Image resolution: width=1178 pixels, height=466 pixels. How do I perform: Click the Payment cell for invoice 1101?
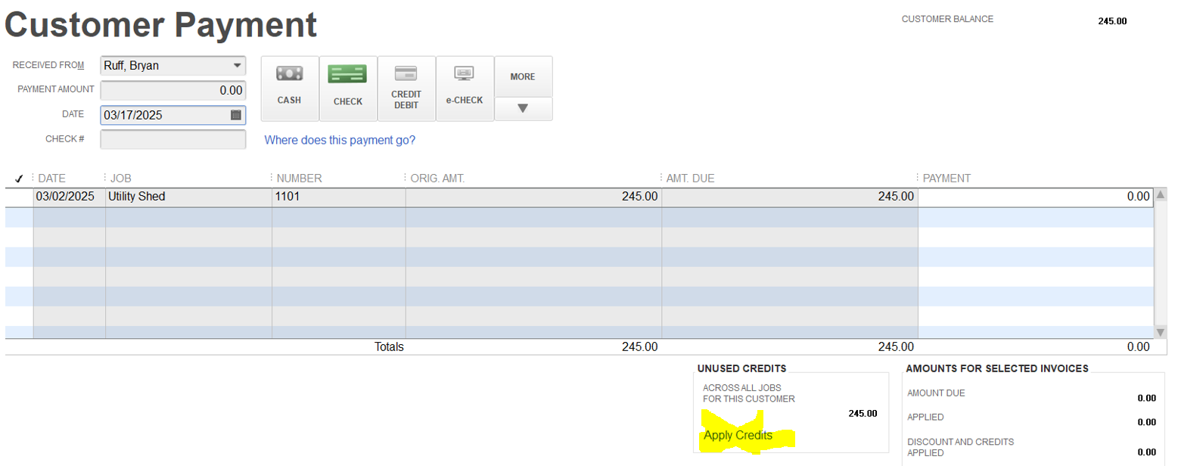pos(1035,197)
